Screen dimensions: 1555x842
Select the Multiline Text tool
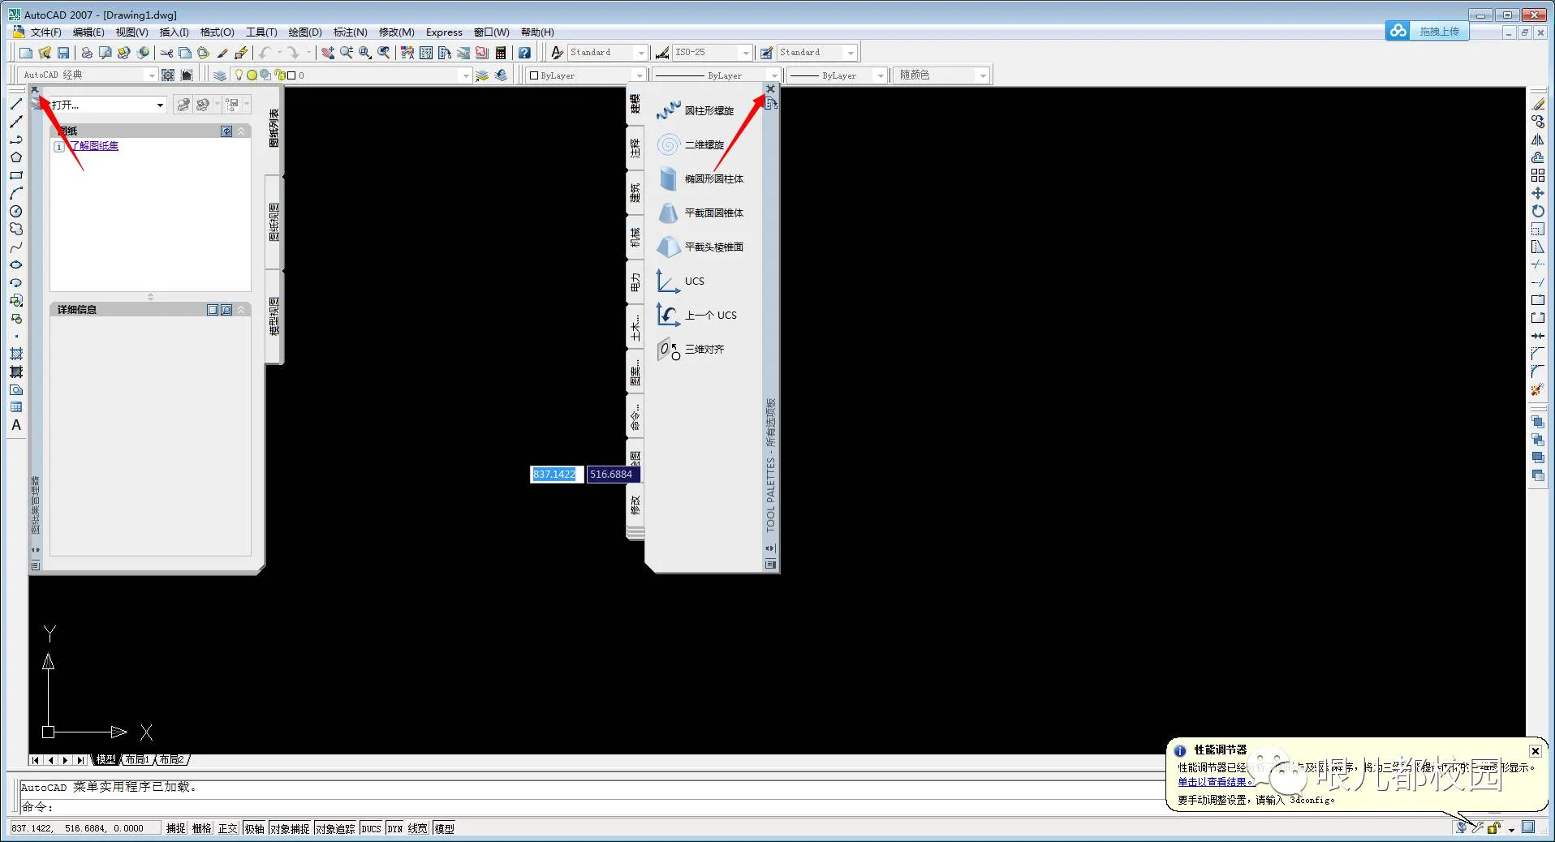pyautogui.click(x=16, y=425)
